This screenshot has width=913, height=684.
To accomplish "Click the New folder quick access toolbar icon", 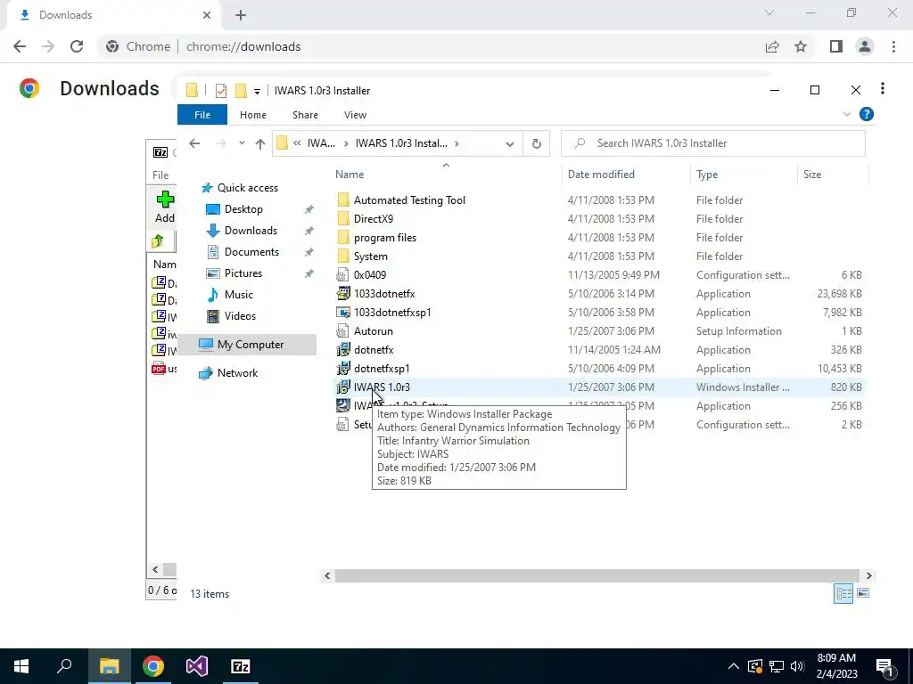I will [x=241, y=91].
